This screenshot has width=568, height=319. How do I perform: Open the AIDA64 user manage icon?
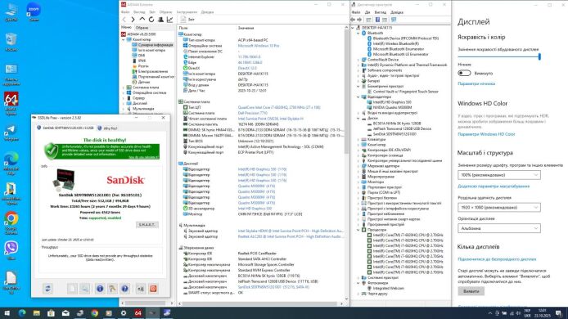160,20
